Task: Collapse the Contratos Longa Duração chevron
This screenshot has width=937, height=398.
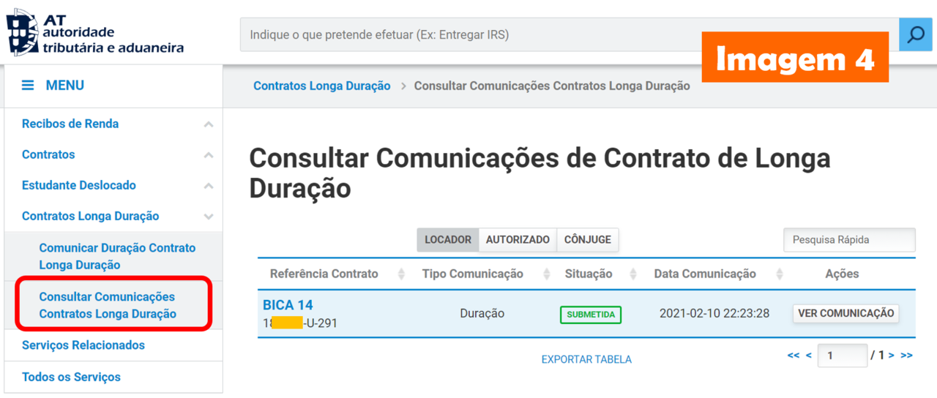Action: coord(209,217)
